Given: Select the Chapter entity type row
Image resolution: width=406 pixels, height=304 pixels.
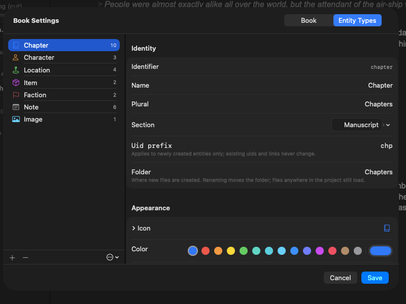Looking at the screenshot, I should (x=64, y=45).
